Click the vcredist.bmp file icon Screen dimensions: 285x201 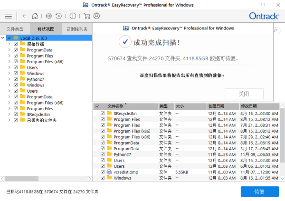(x=109, y=172)
